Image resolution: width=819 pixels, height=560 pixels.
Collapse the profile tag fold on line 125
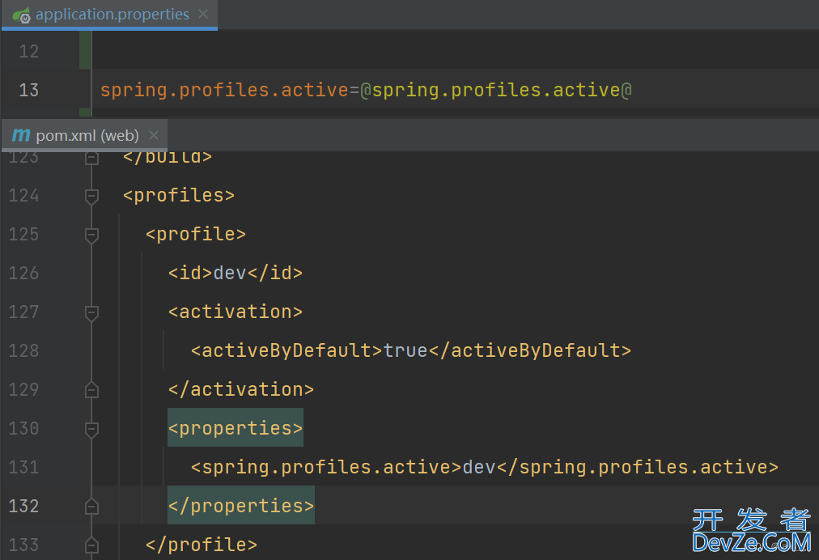(x=92, y=235)
